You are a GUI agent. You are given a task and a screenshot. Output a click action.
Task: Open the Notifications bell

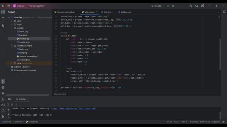224,12
